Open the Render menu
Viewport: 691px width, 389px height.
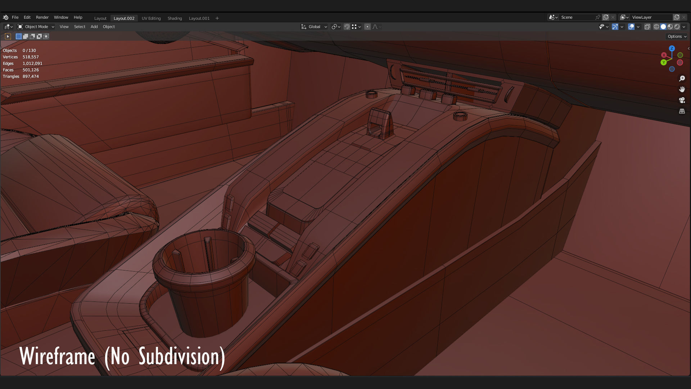tap(42, 17)
